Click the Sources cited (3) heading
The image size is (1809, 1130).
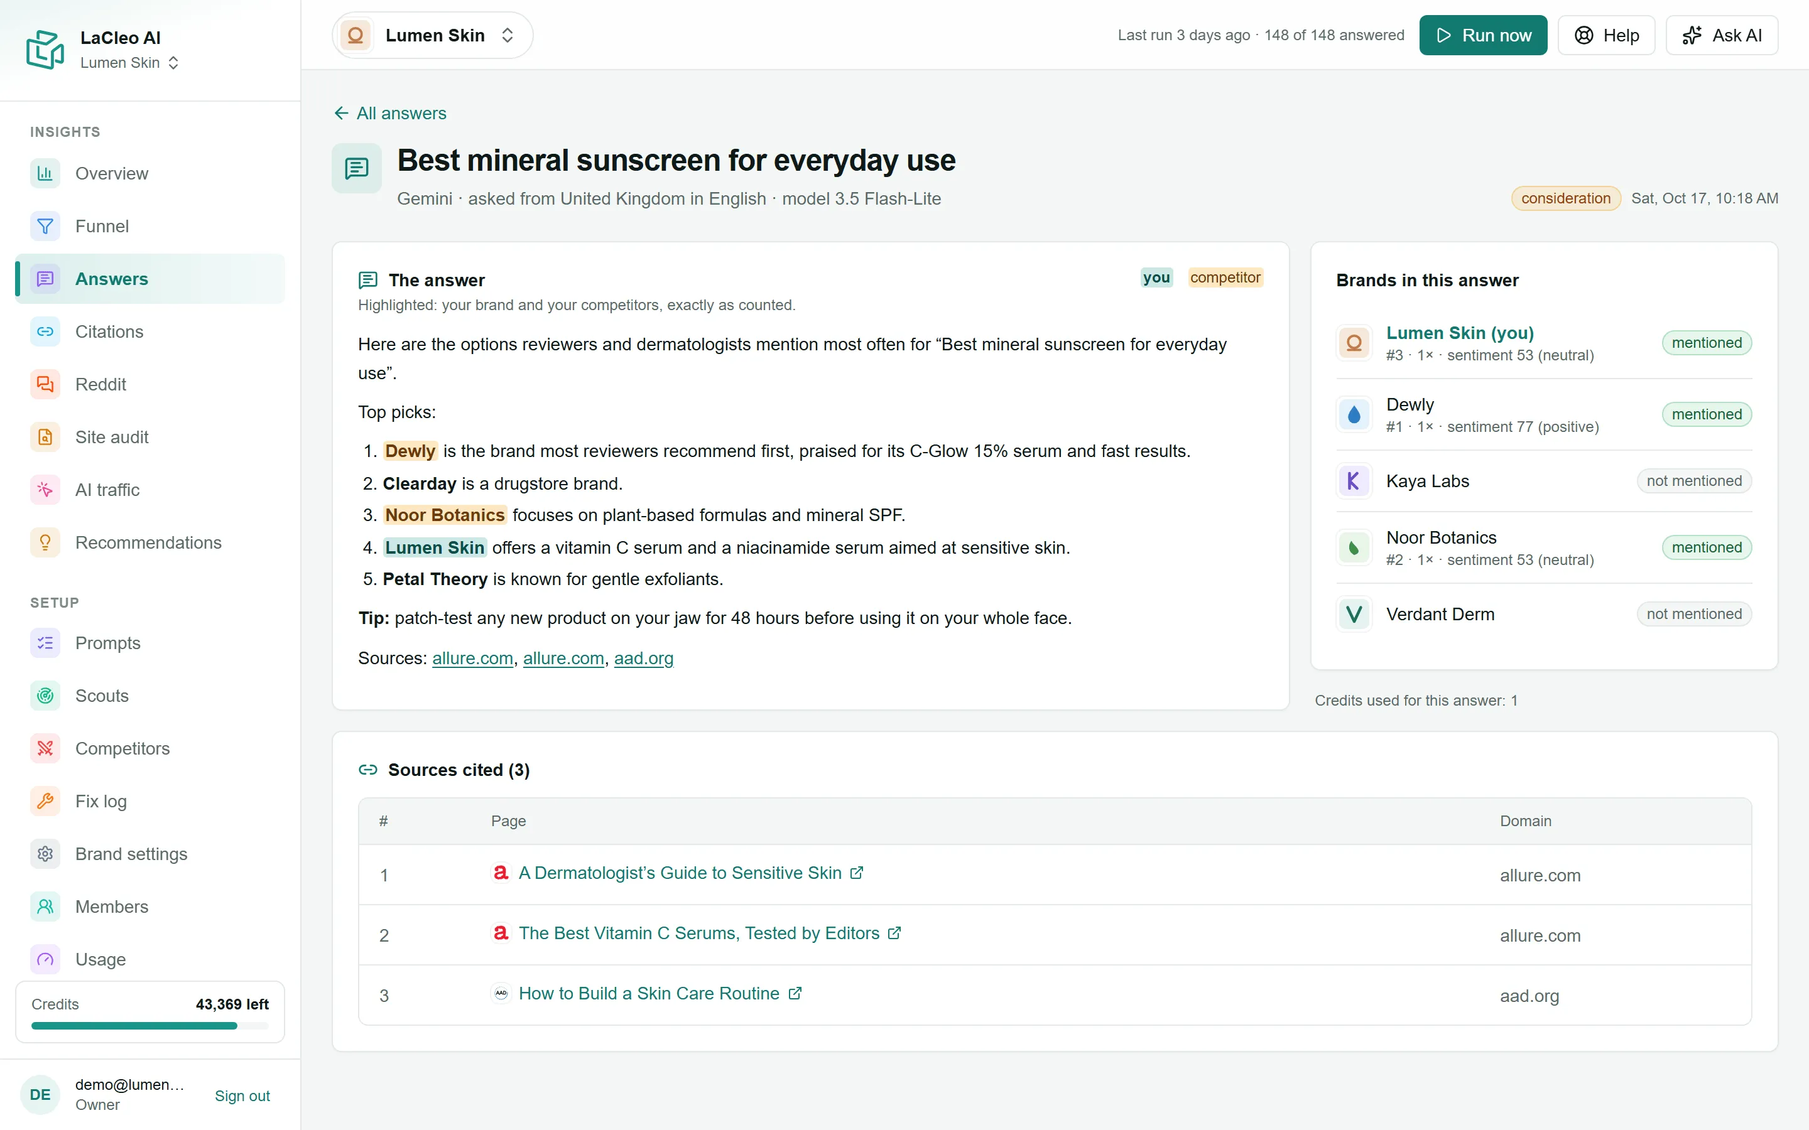(459, 770)
